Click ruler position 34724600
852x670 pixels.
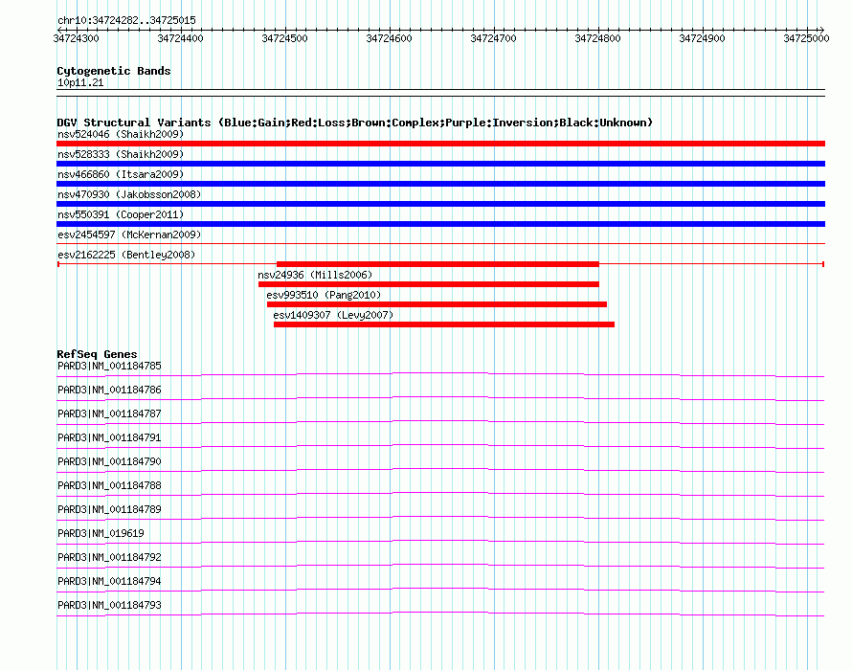click(389, 38)
